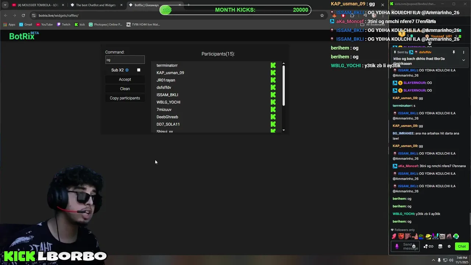Click the Command input field
The height and width of the screenshot is (265, 471).
[125, 60]
